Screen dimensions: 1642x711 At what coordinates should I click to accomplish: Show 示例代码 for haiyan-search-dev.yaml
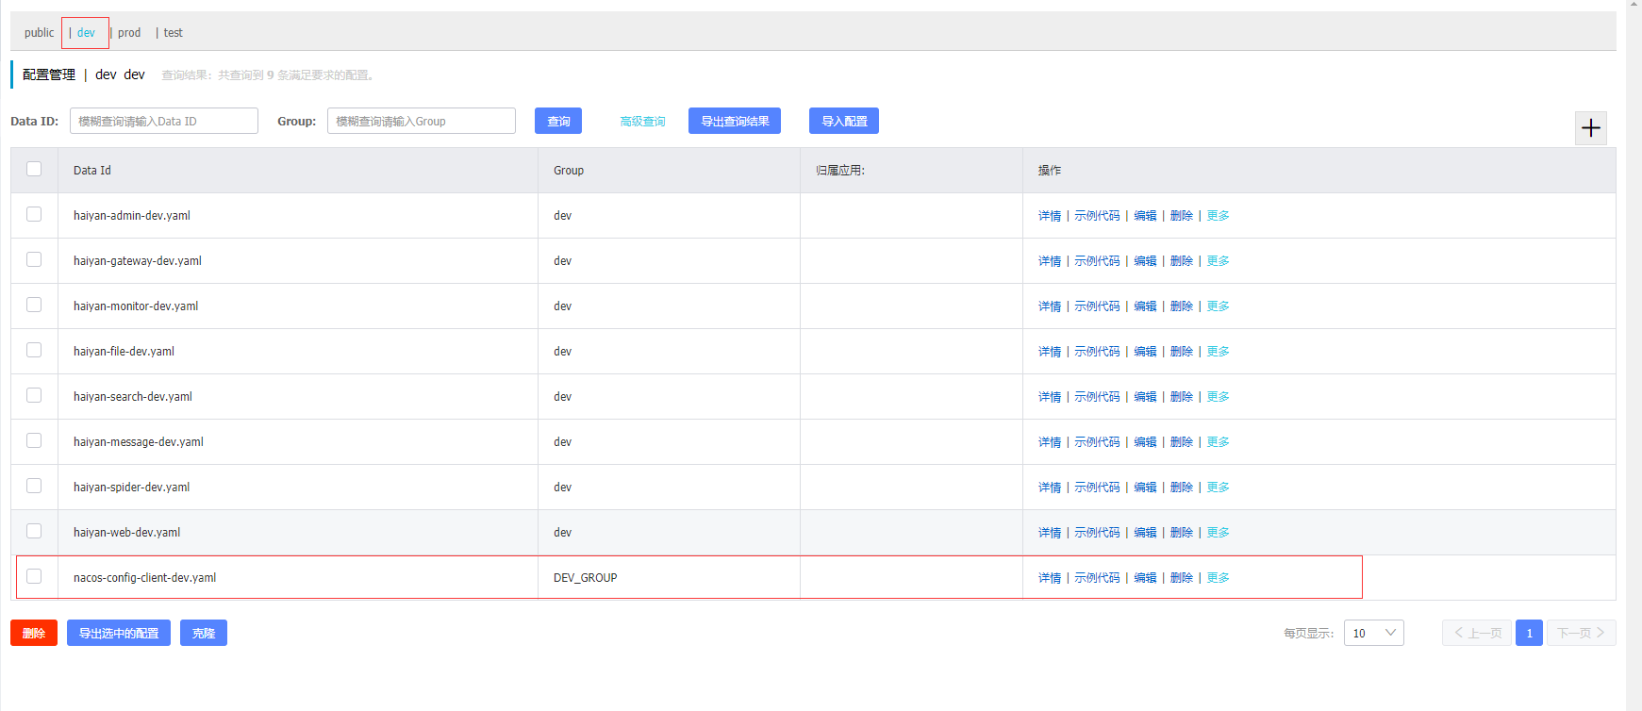coord(1097,397)
